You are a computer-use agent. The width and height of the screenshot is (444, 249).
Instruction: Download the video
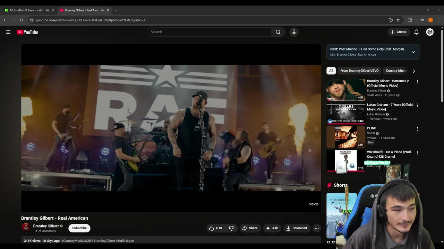point(297,228)
